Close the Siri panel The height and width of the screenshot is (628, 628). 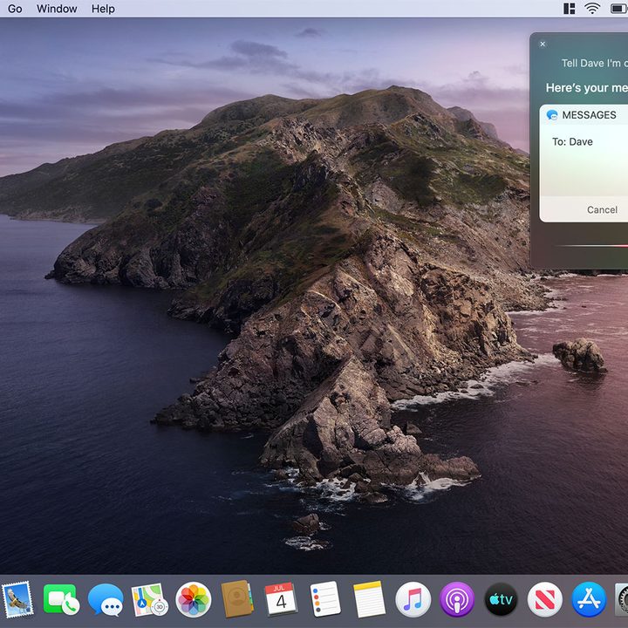[543, 44]
